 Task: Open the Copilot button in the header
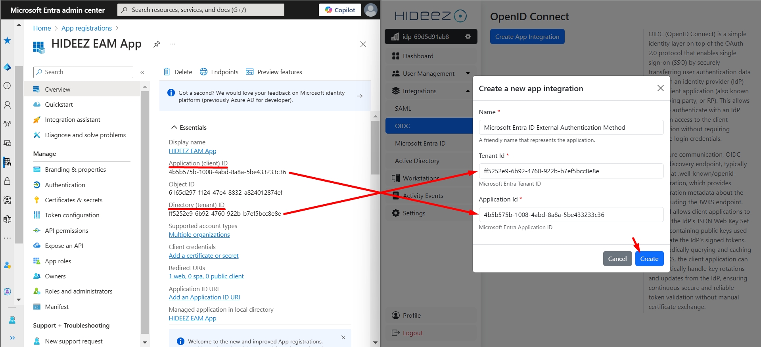(x=340, y=10)
